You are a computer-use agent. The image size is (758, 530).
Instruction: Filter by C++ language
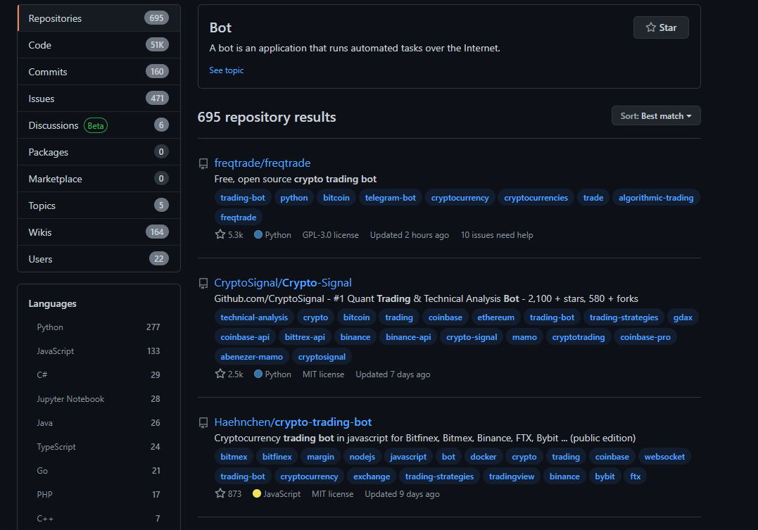click(99, 519)
